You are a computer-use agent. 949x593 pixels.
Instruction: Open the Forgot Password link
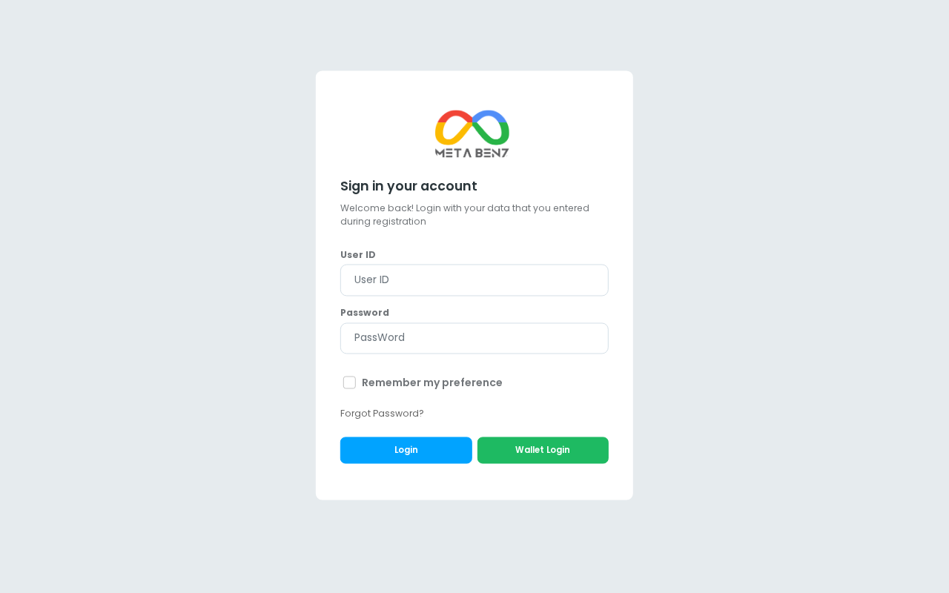click(x=382, y=414)
